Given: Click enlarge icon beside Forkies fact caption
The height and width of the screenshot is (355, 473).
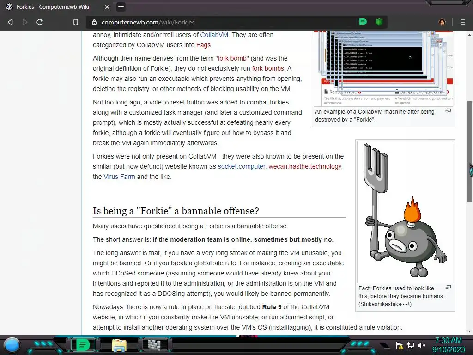Looking at the screenshot, I should (448, 287).
